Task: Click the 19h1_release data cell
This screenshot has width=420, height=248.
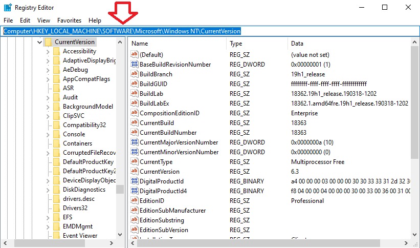Action: pos(308,74)
